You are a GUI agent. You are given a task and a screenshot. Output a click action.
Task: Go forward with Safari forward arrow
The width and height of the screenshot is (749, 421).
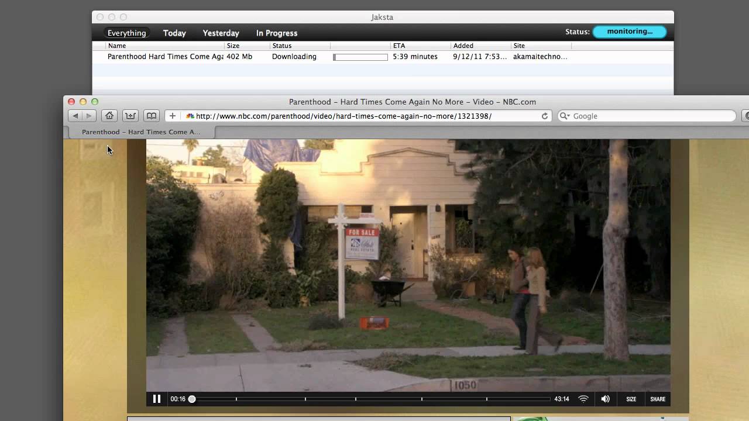coord(89,116)
